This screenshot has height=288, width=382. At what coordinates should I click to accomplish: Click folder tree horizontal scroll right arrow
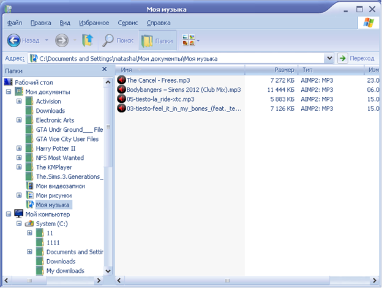[99, 281]
